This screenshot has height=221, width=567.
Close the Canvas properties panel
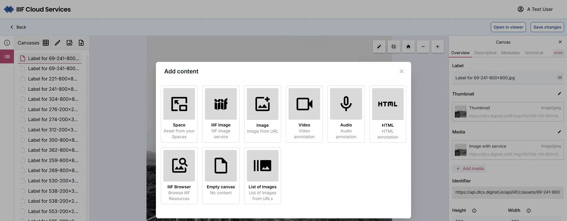(x=560, y=42)
